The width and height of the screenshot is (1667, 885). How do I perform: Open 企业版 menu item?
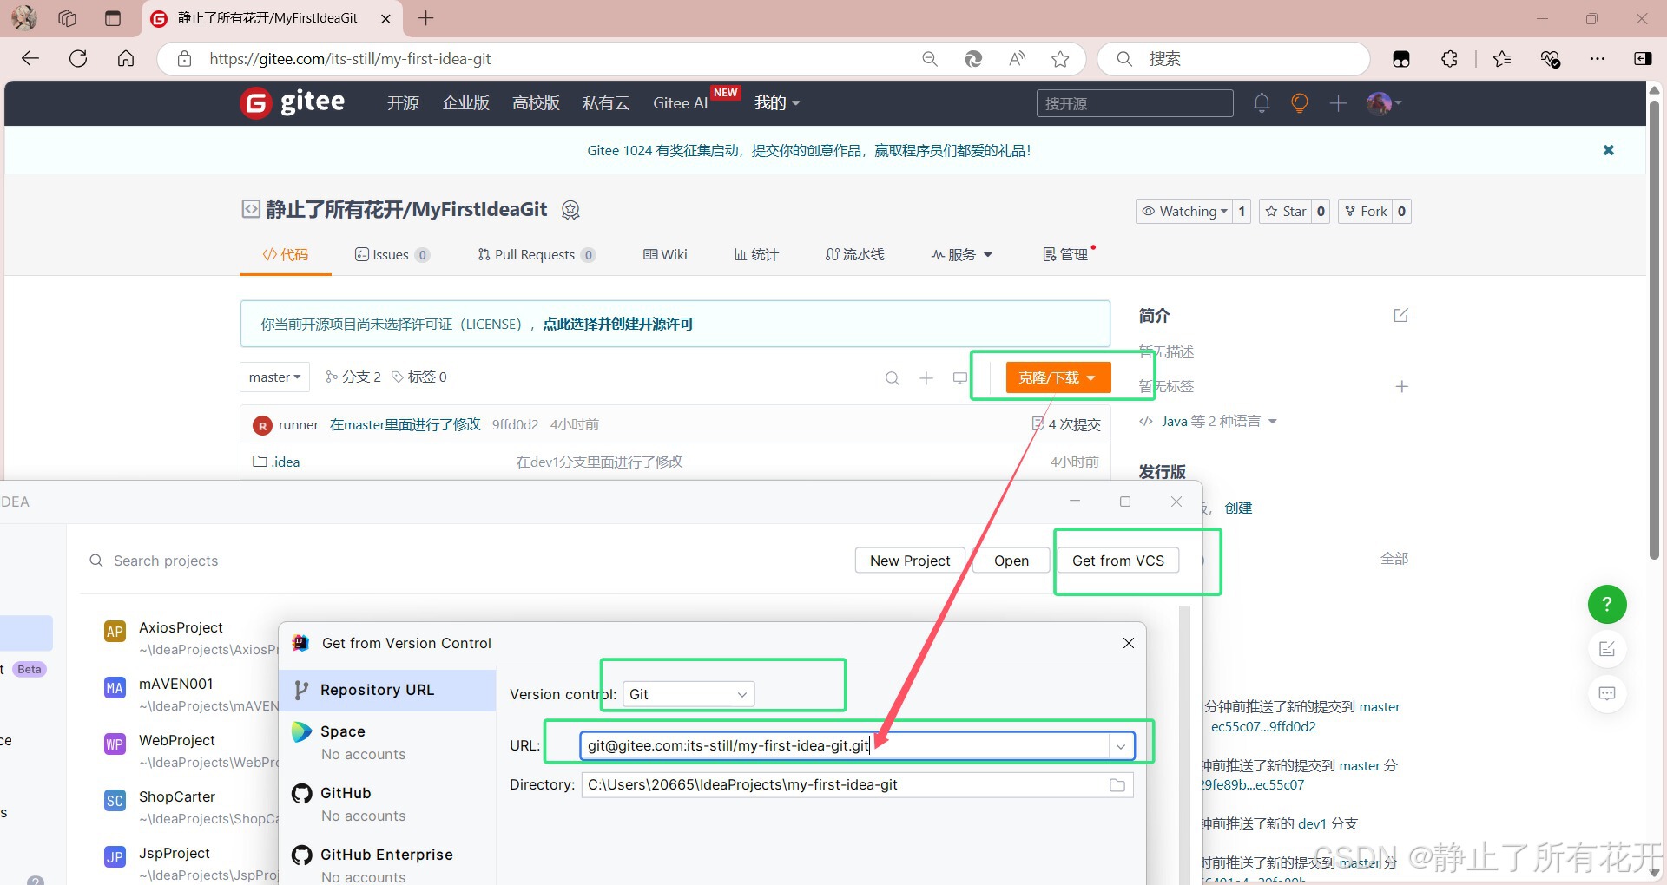(x=466, y=103)
